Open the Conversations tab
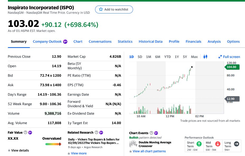 (100, 41)
